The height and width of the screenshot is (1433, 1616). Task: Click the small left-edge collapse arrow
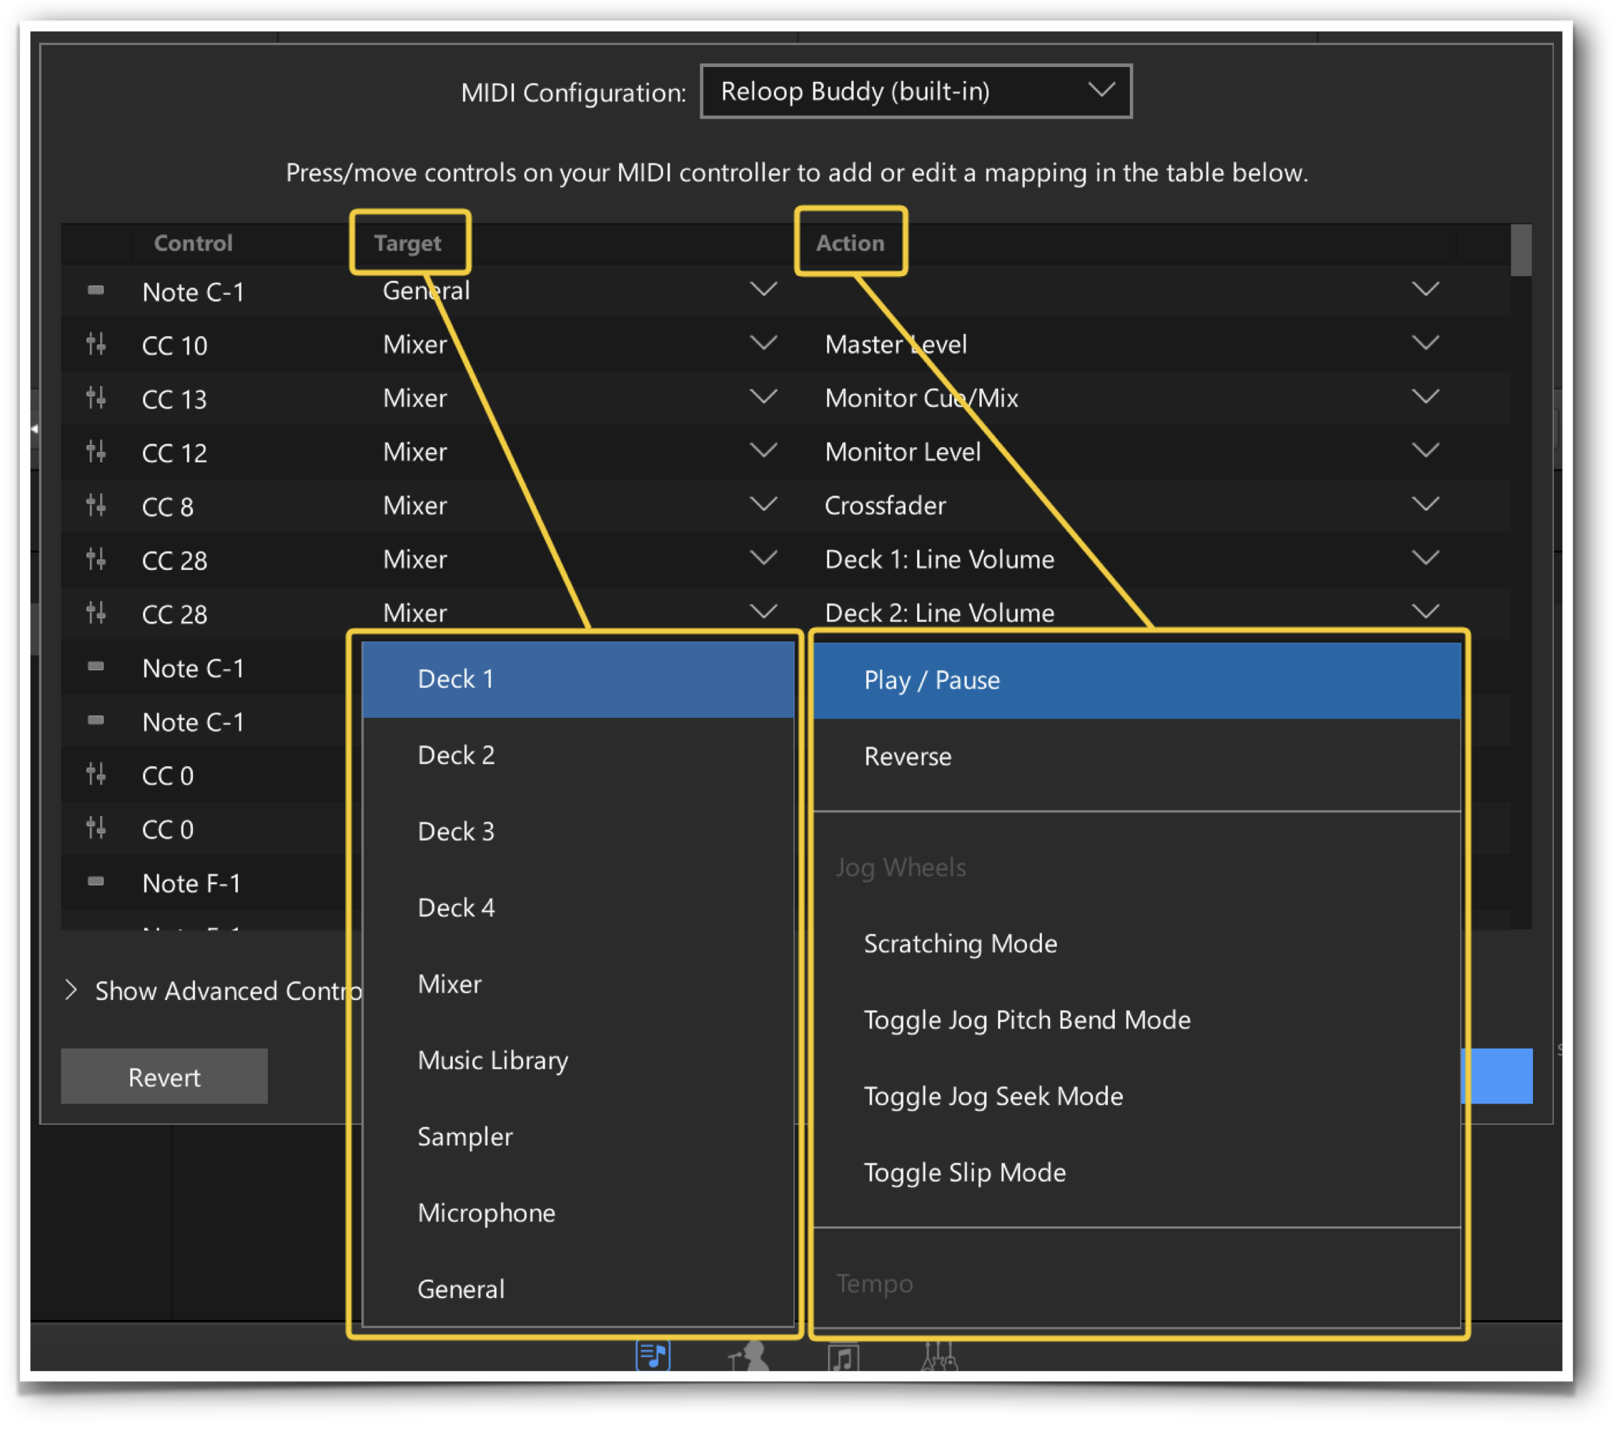click(x=34, y=428)
